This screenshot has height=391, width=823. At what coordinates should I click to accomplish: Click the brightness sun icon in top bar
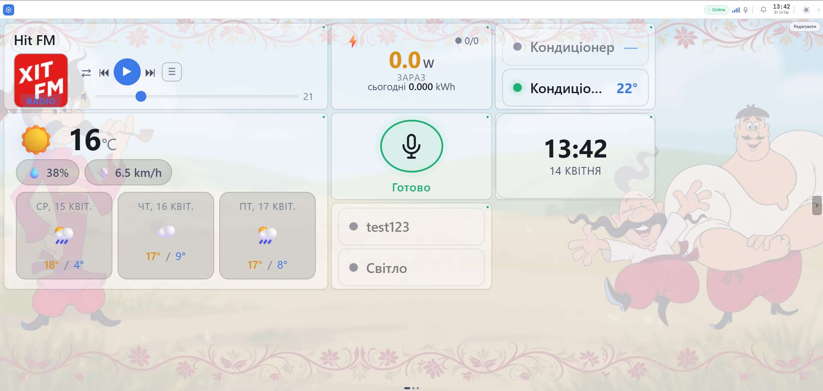point(806,10)
